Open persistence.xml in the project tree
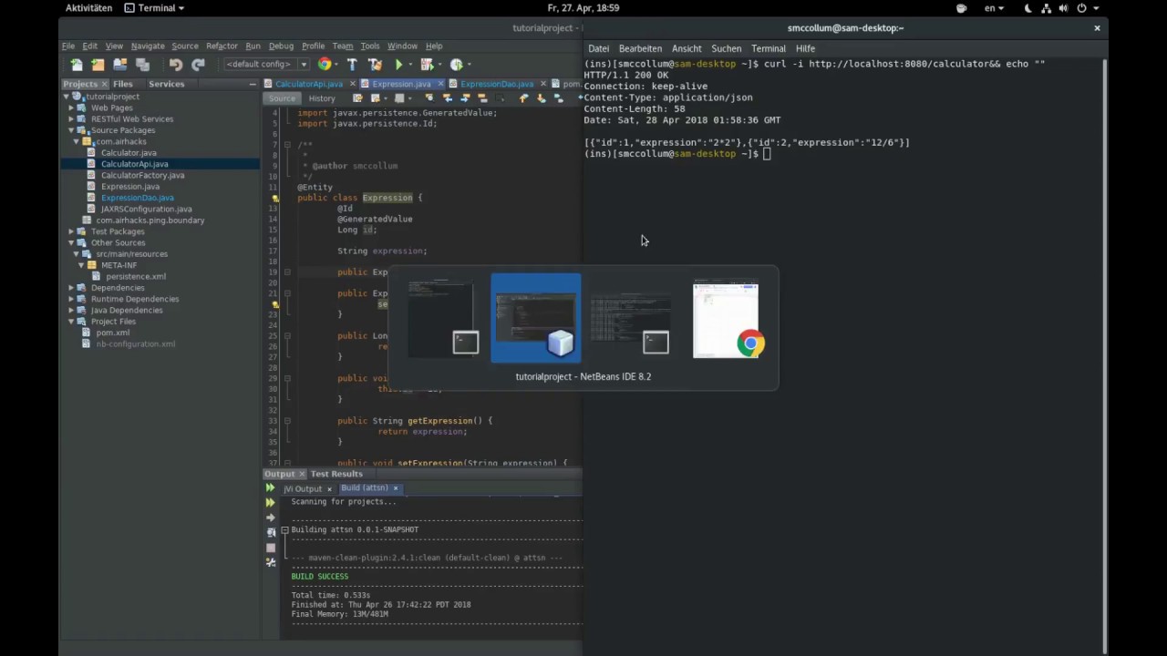The height and width of the screenshot is (656, 1167). pyautogui.click(x=136, y=276)
